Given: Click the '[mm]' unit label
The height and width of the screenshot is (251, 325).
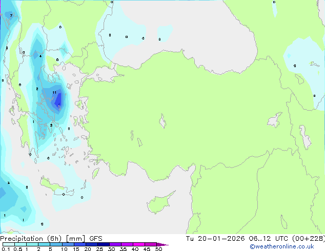Looking at the screenshot, I should point(75,239).
